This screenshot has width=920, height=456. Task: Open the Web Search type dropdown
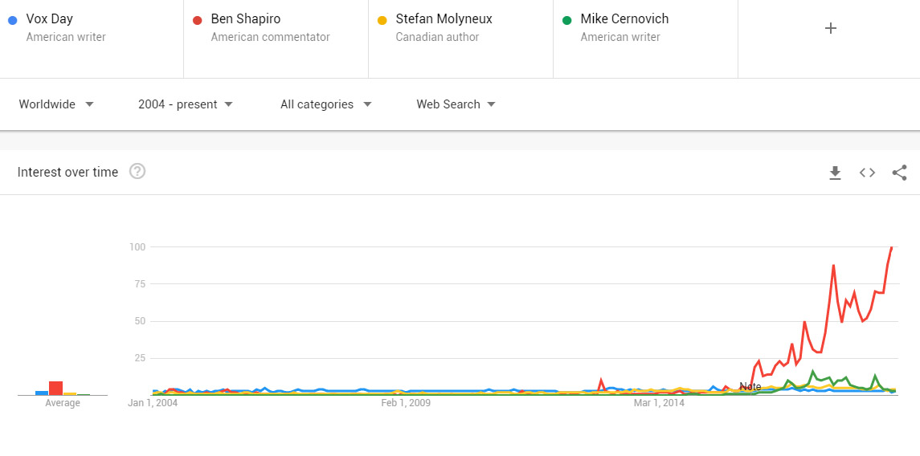pyautogui.click(x=456, y=104)
